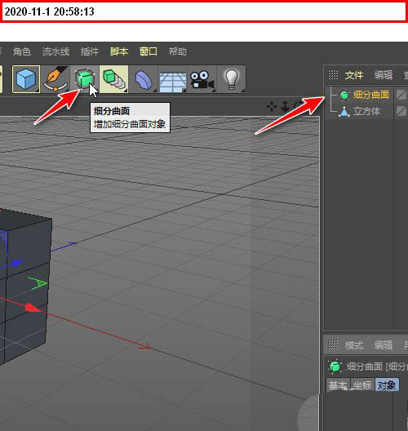
Task: Open the 窗口 menu
Action: coord(149,51)
